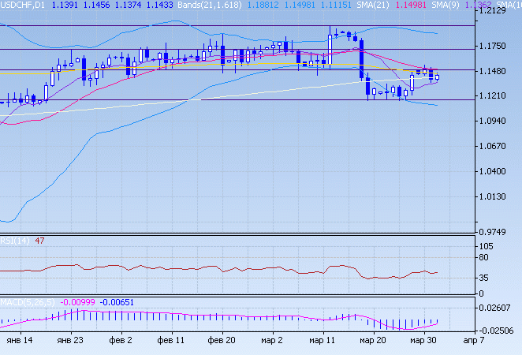This screenshot has height=355, width=522.
Task: Click the USDCHF,D1 symbol label
Action: click(x=23, y=5)
